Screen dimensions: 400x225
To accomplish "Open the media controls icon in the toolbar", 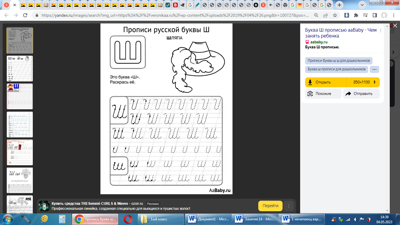I will [365, 15].
